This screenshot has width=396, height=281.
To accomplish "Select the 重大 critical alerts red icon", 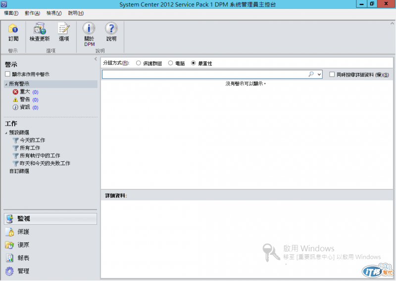I will pos(15,92).
